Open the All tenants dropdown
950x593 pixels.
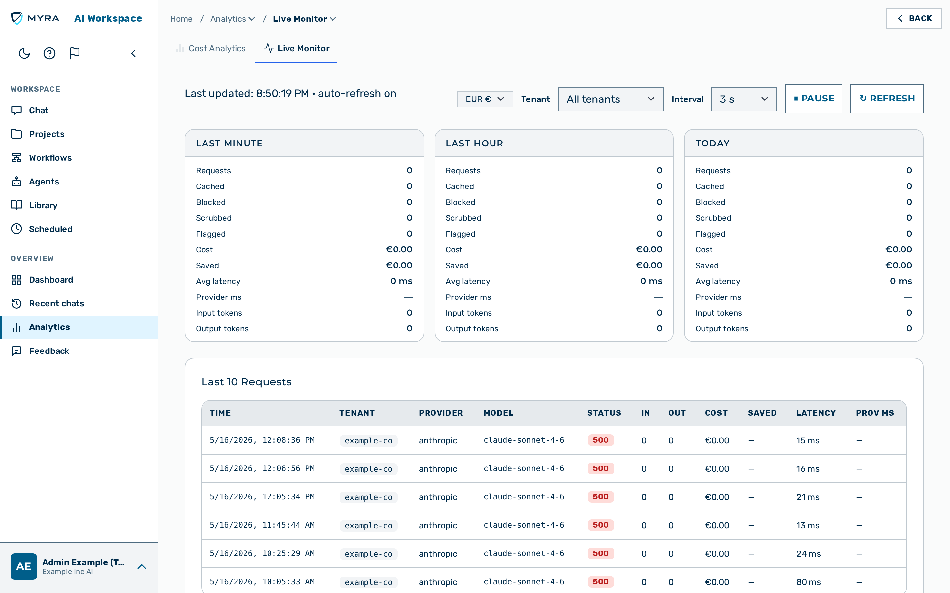611,99
